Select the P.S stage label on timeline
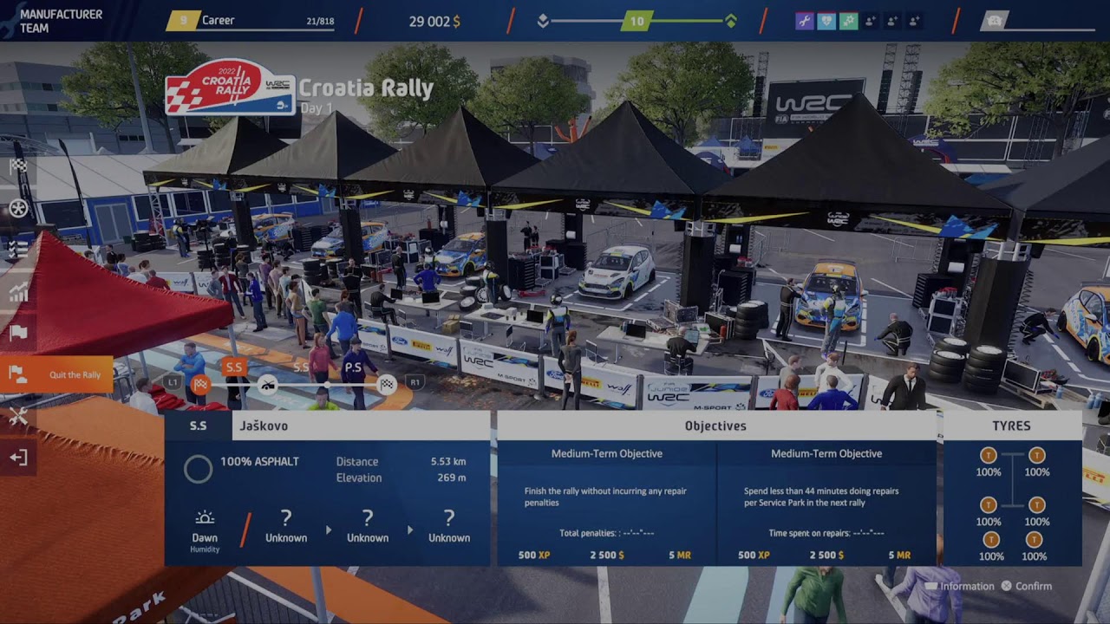Screen dimensions: 1110x624 (x=353, y=367)
